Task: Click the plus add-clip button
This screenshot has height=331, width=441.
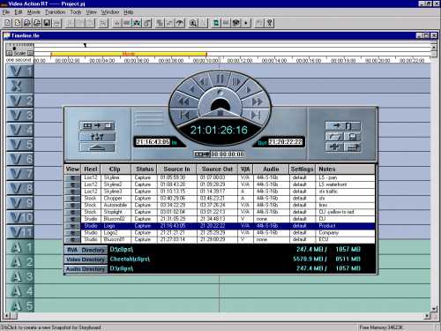Action: (x=333, y=147)
